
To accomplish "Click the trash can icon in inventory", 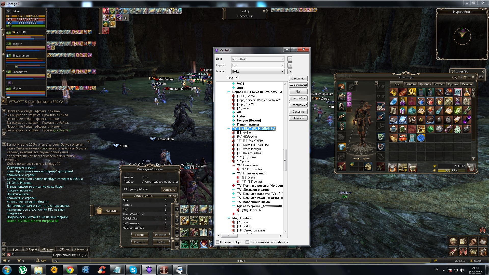I will [471, 168].
